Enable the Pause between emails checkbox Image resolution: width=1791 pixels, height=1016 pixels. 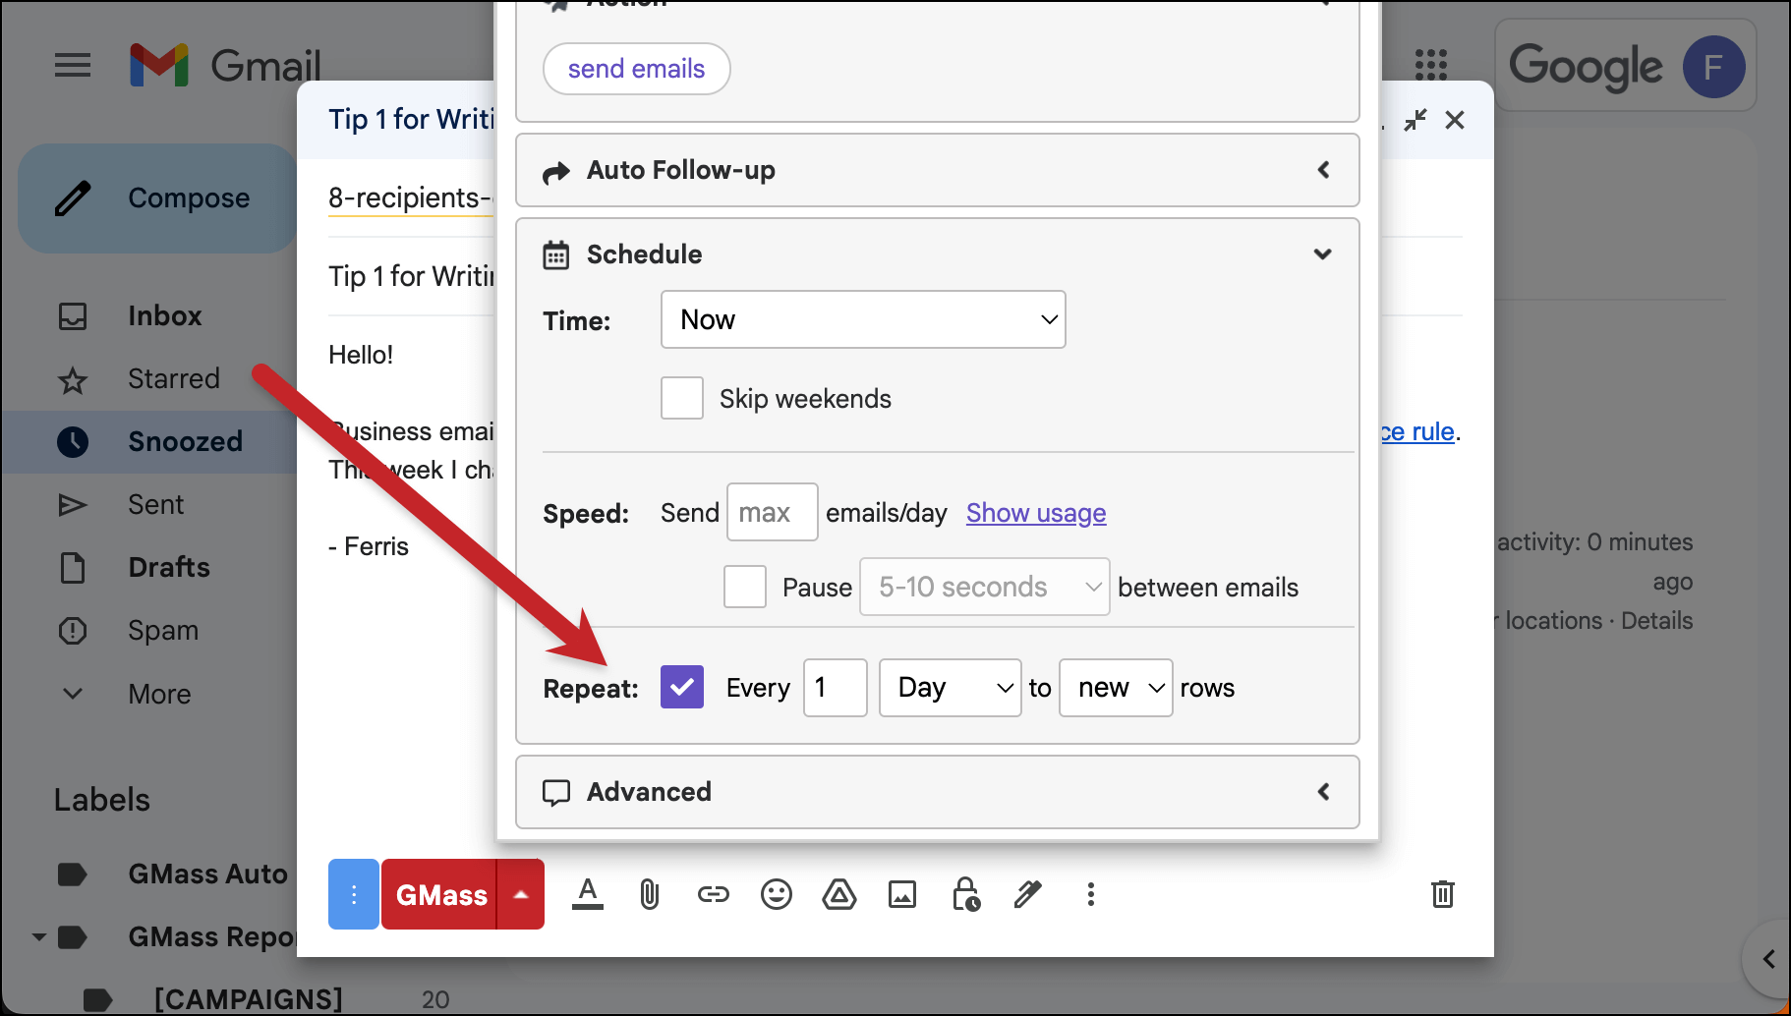pos(745,587)
